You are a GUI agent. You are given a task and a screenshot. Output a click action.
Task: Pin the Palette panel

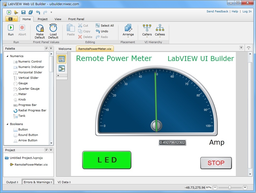pos(46,49)
